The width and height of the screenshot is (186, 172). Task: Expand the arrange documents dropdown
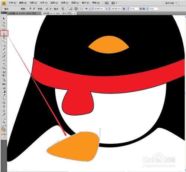[114, 3]
